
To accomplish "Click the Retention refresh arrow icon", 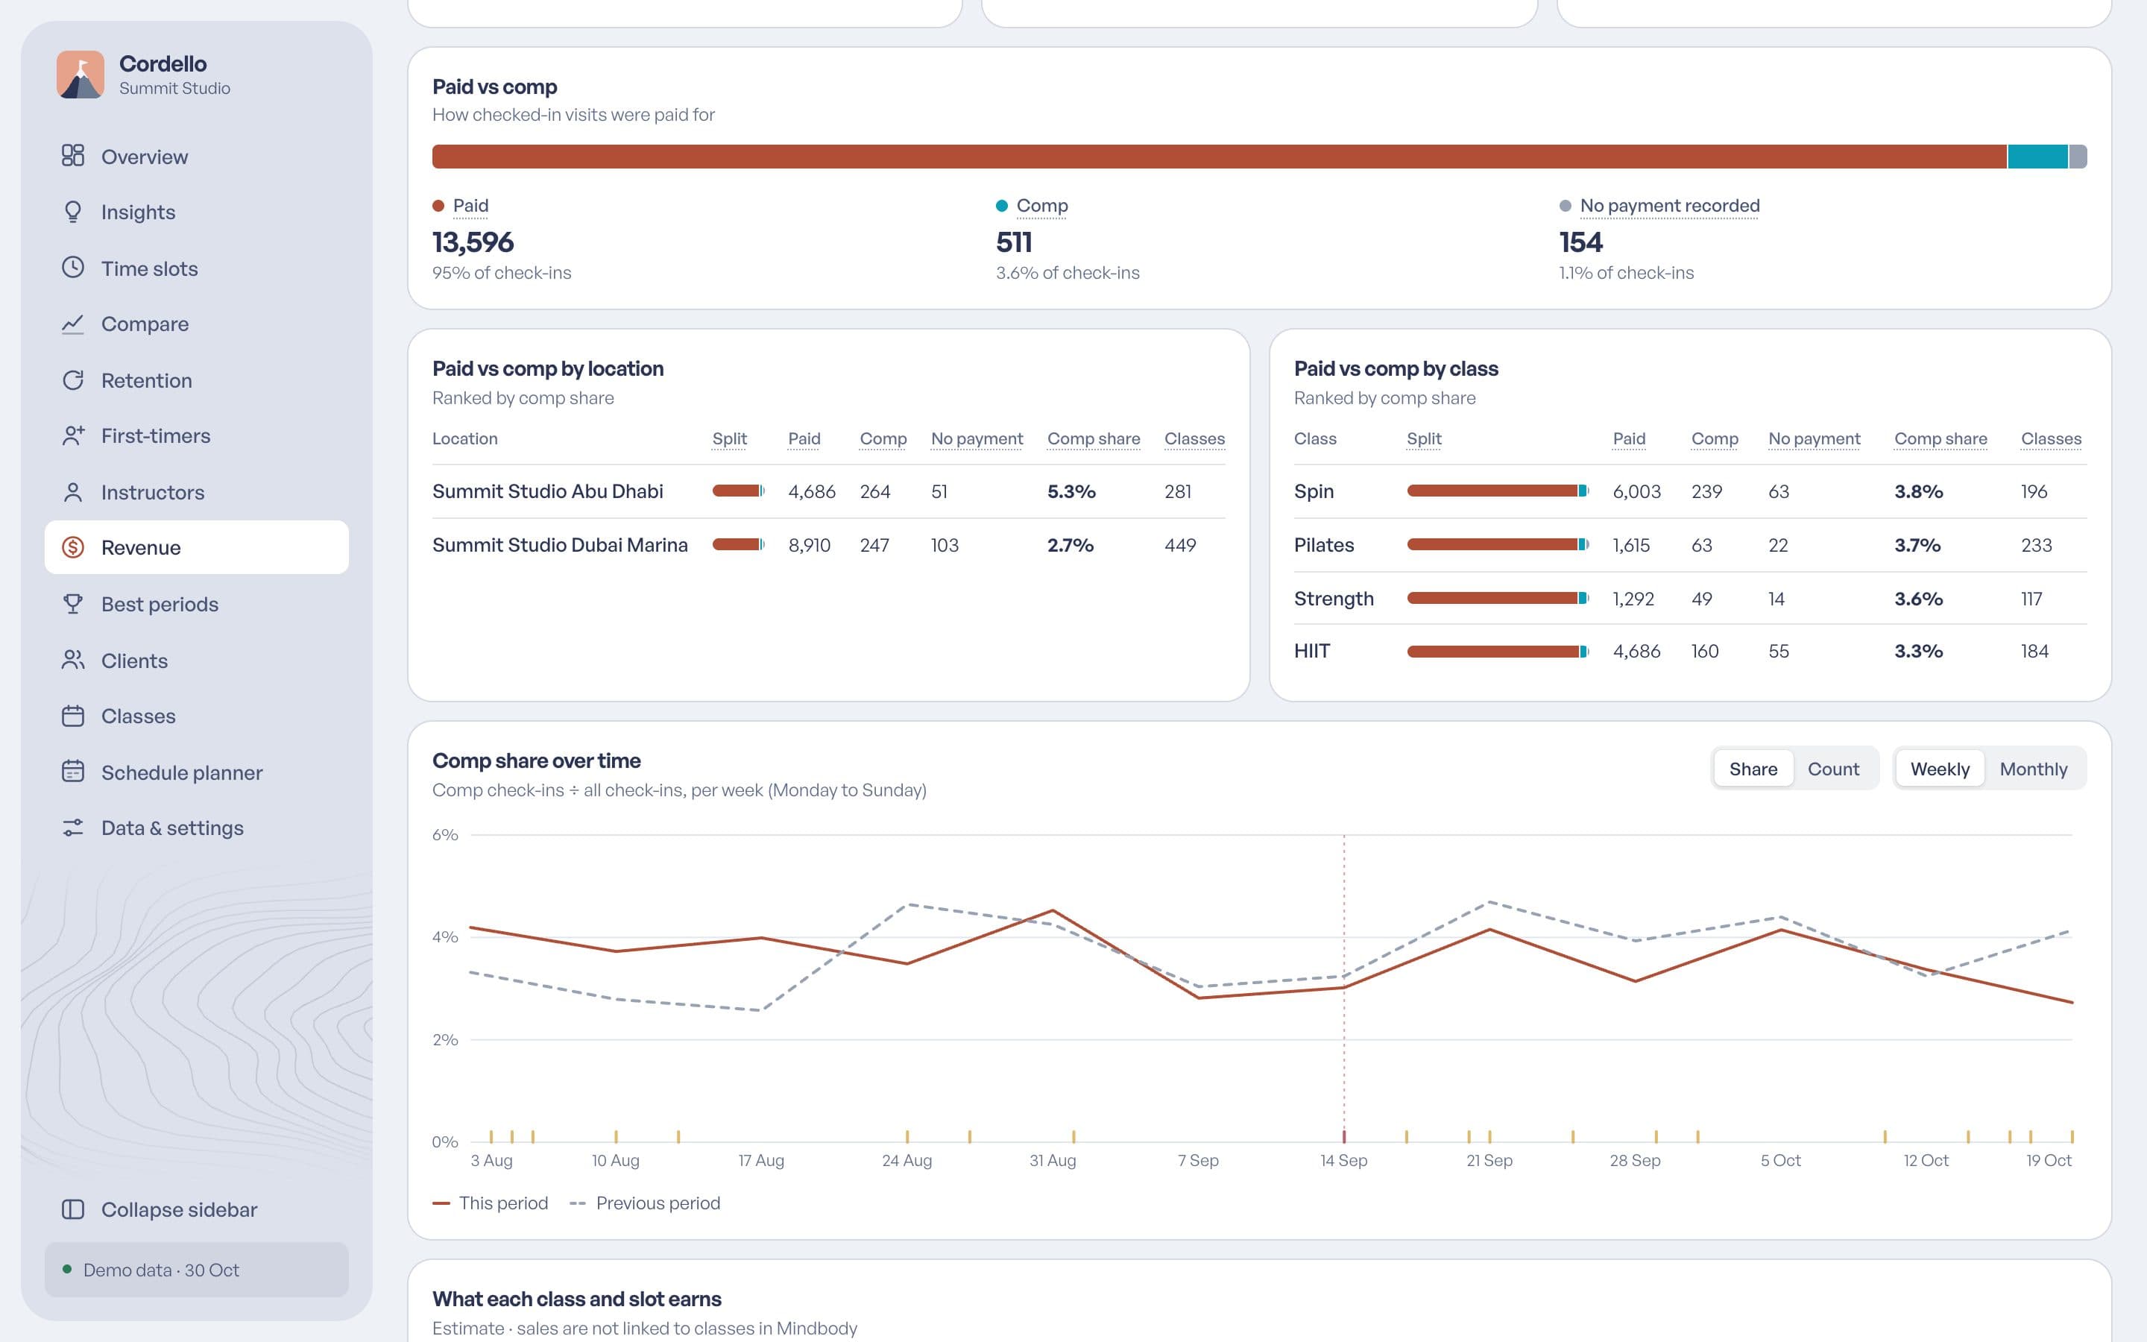I will click(x=73, y=380).
